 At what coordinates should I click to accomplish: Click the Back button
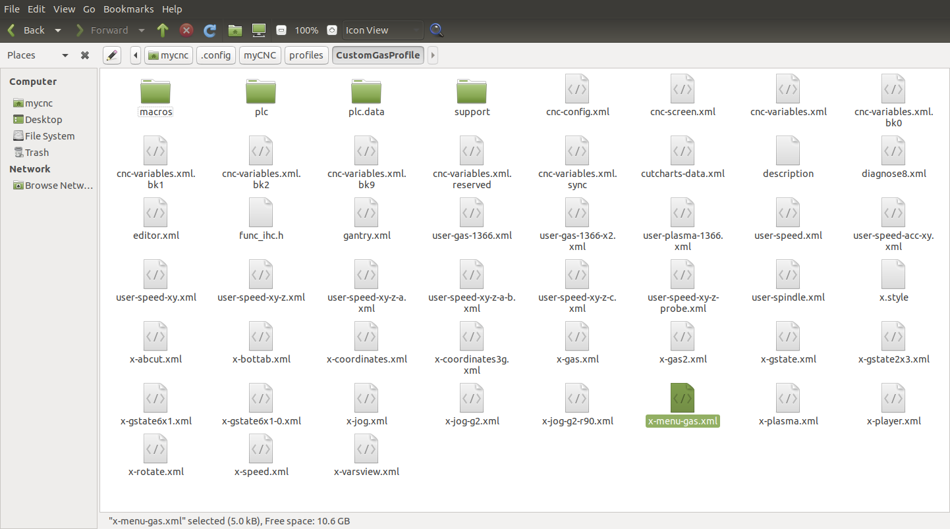pos(27,30)
